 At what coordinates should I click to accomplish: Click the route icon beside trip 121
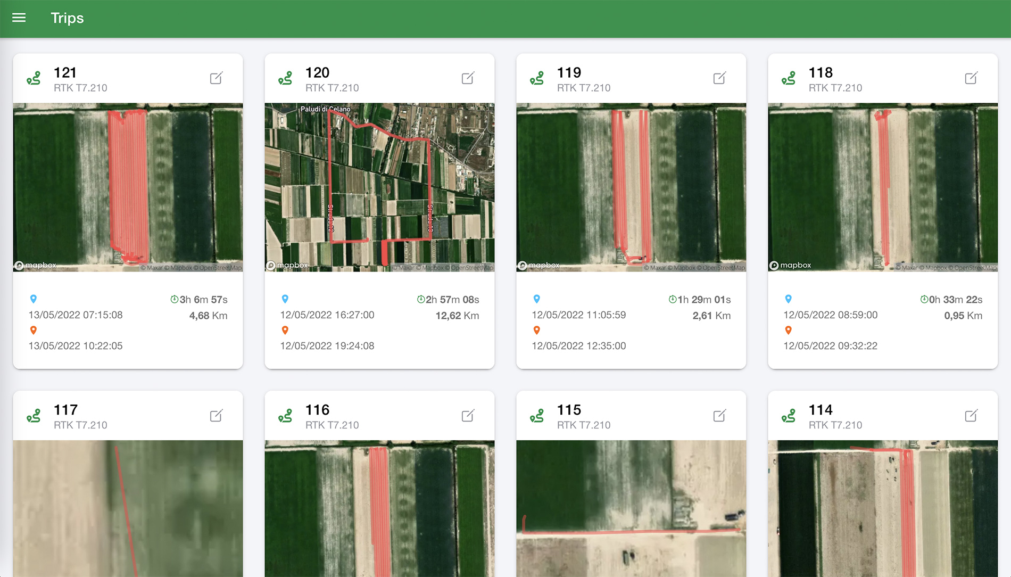pyautogui.click(x=34, y=79)
